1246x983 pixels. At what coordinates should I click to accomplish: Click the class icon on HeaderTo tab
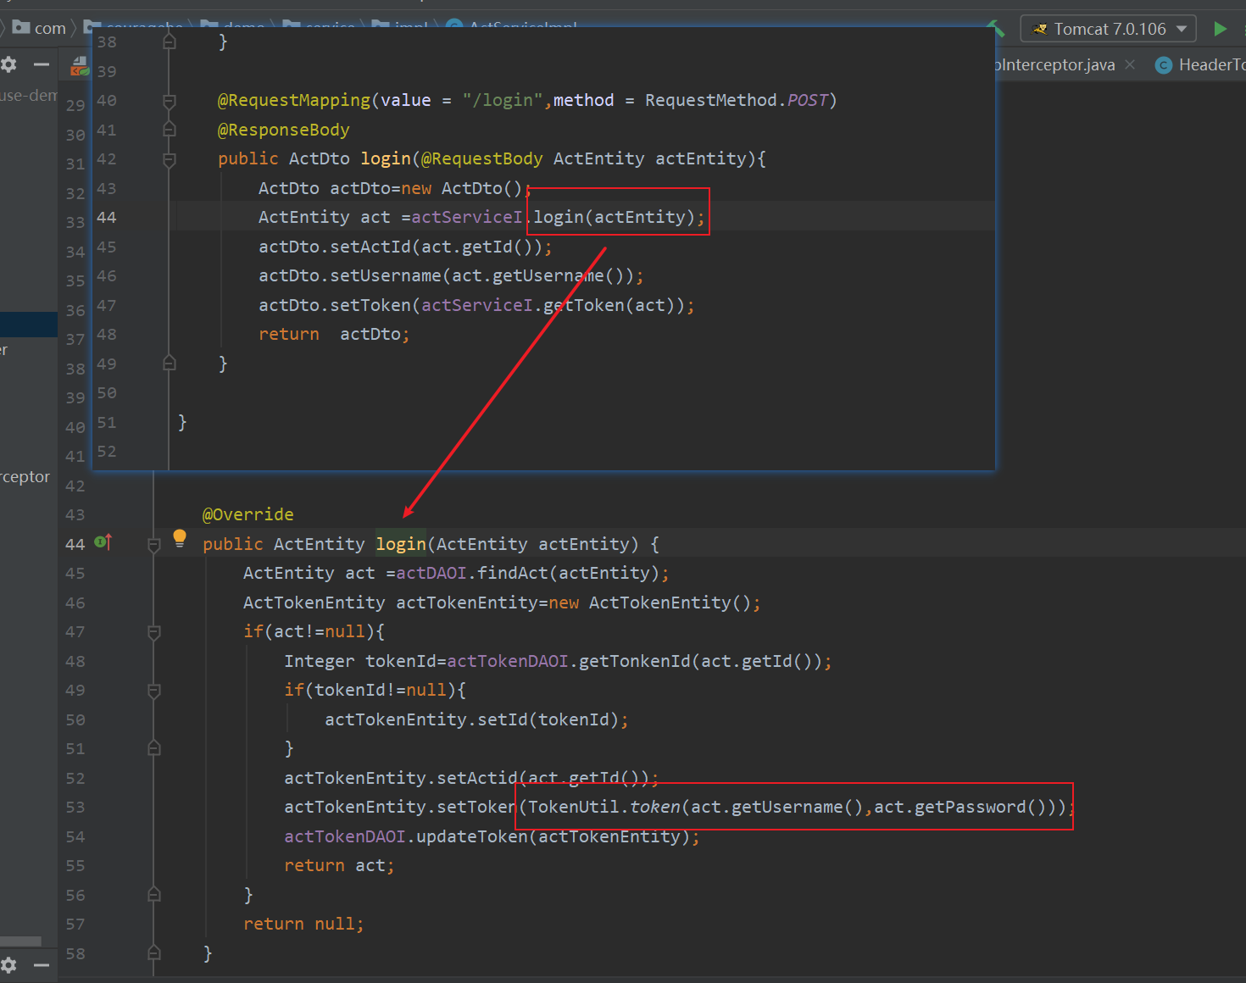click(1164, 65)
